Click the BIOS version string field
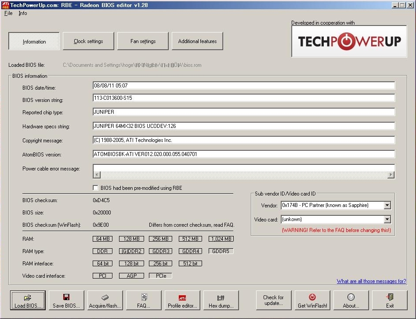Screen dimensions: 416x319 coord(244,98)
